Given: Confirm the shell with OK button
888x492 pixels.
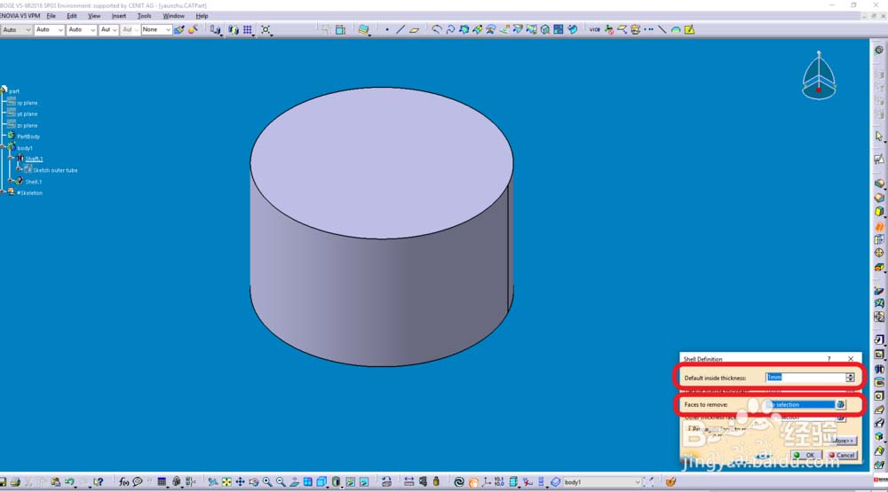Looking at the screenshot, I should 806,455.
